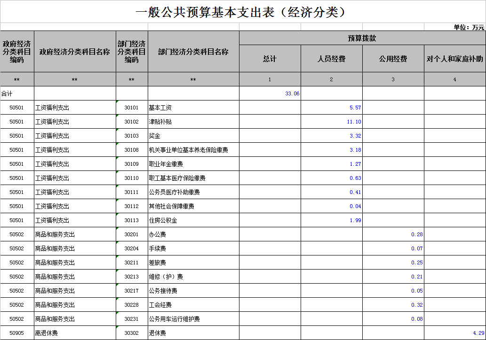Select the 离退休费 category name cell
The width and height of the screenshot is (486, 340).
coord(47,333)
